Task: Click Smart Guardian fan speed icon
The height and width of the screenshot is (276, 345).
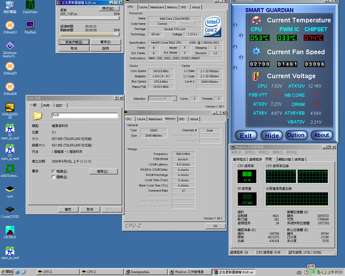Action: (256, 51)
